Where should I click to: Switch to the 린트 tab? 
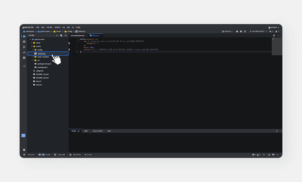point(109,131)
